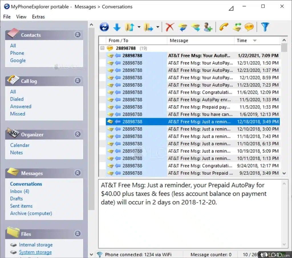Click the Call log section phone icon
292x258 pixels.
[x=13, y=80]
